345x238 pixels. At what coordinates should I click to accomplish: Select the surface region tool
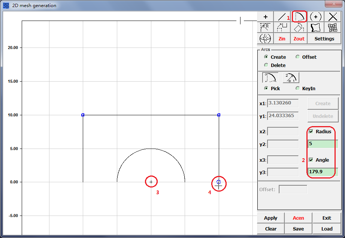tap(316, 28)
